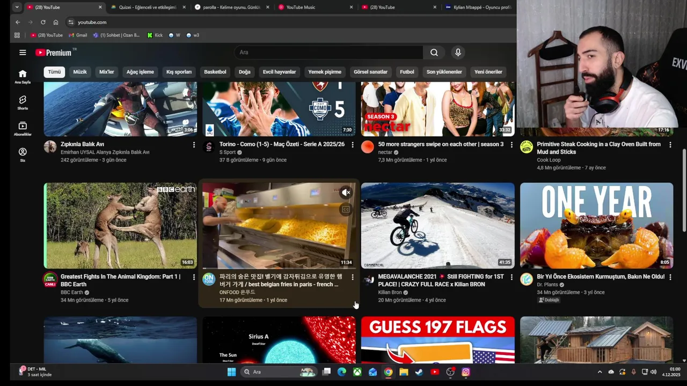
Task: Click the browser back arrow
Action: (18, 23)
